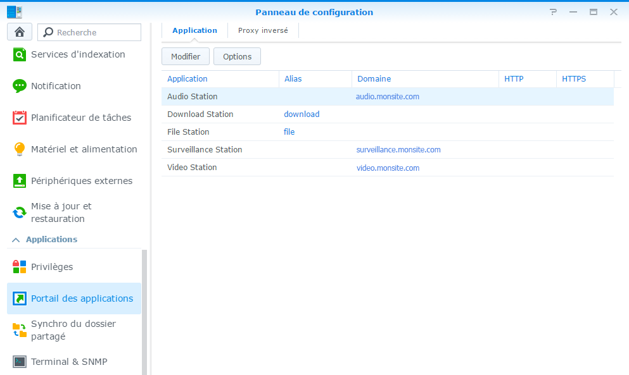Maximize the Panneau de configuration window
Viewport: 629px width, 375px height.
coord(594,12)
